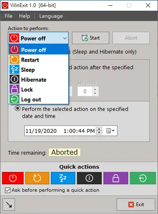Image resolution: width=158 pixels, height=214 pixels.
Task: Select the specified date and time radio button
Action: click(x=17, y=109)
